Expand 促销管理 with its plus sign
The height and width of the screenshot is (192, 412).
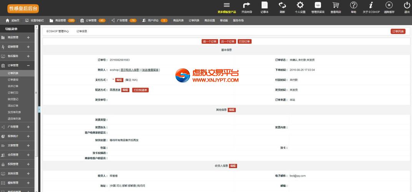(28, 47)
